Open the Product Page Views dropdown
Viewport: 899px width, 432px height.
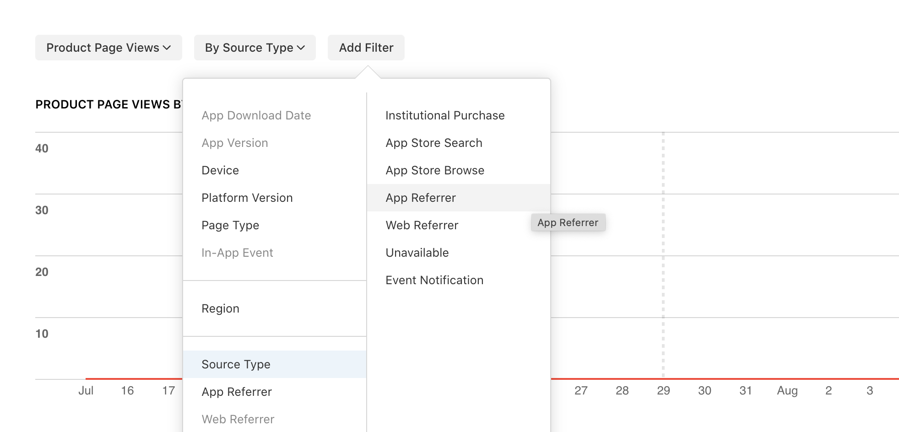pos(108,48)
